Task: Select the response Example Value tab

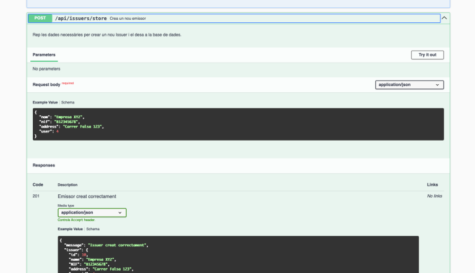Action: (x=71, y=229)
